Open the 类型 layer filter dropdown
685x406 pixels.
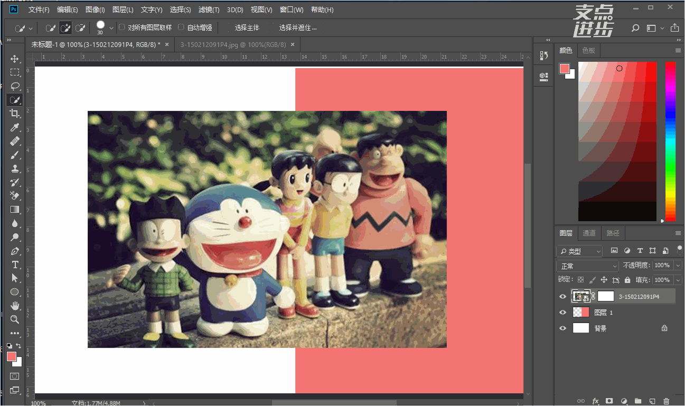pyautogui.click(x=579, y=251)
